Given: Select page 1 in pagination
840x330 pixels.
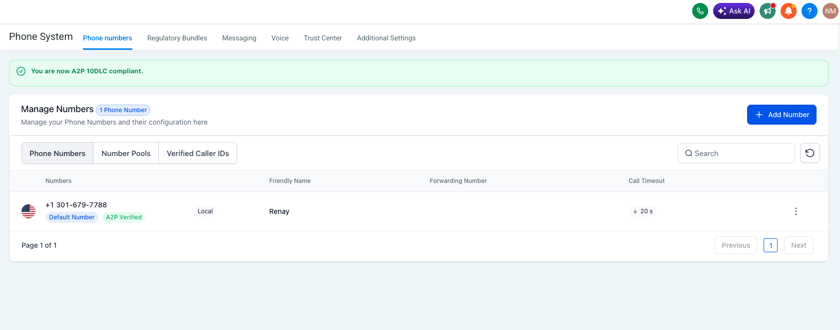Looking at the screenshot, I should 771,245.
